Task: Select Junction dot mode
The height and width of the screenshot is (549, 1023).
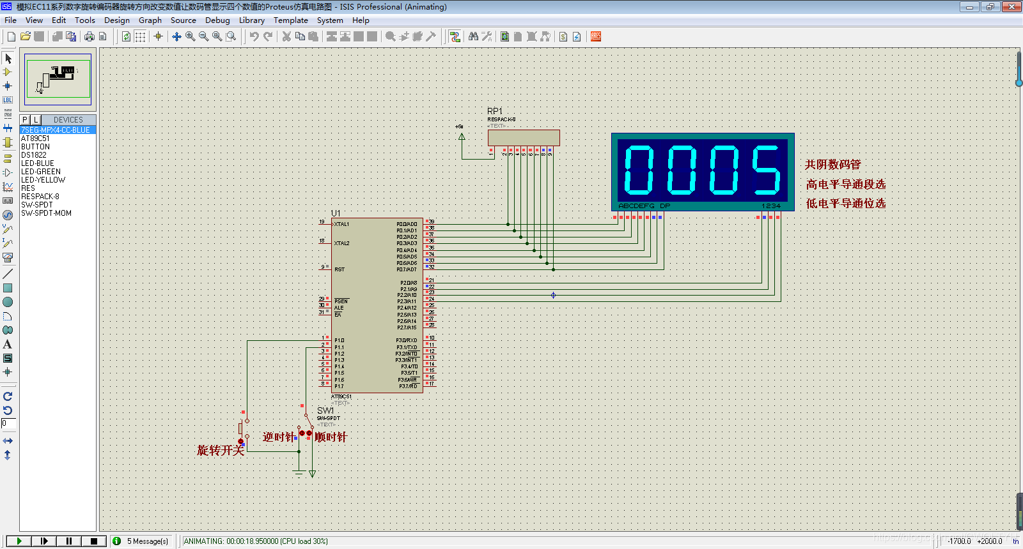Action: (x=8, y=86)
